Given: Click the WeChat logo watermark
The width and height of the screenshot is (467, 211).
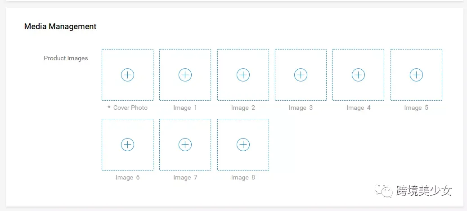Looking at the screenshot, I should coord(384,191).
